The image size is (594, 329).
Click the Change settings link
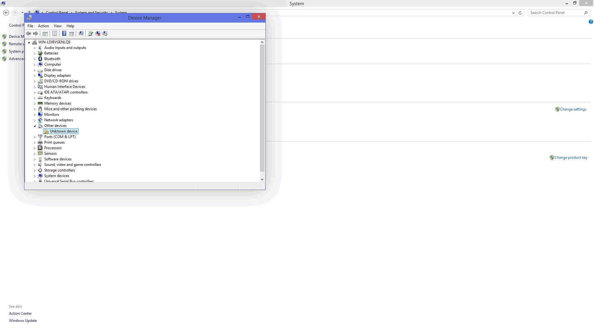(x=573, y=109)
